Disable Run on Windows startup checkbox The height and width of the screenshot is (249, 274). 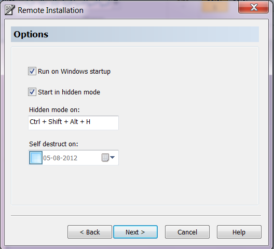tap(32, 71)
